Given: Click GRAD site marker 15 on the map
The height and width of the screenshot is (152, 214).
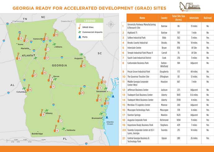Looking at the screenshot, I should pyautogui.click(x=44, y=71).
